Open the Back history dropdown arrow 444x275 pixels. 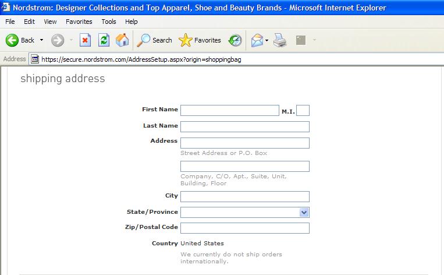(x=42, y=40)
